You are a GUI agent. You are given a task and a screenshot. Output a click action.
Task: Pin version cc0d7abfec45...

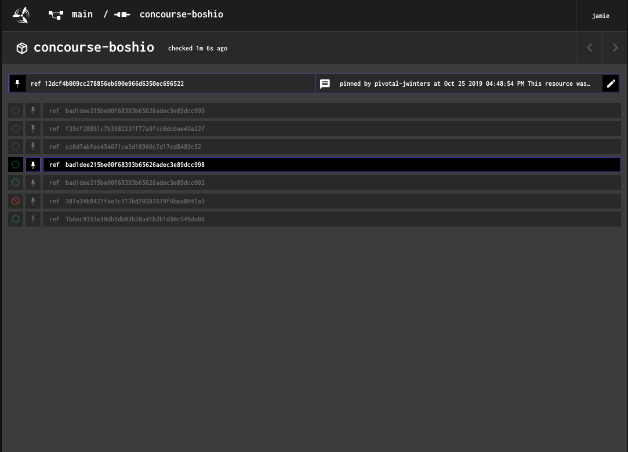click(33, 147)
